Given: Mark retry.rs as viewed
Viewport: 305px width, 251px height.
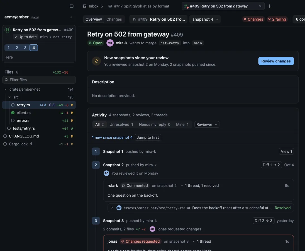Looking at the screenshot, I should pyautogui.click(x=13, y=105).
